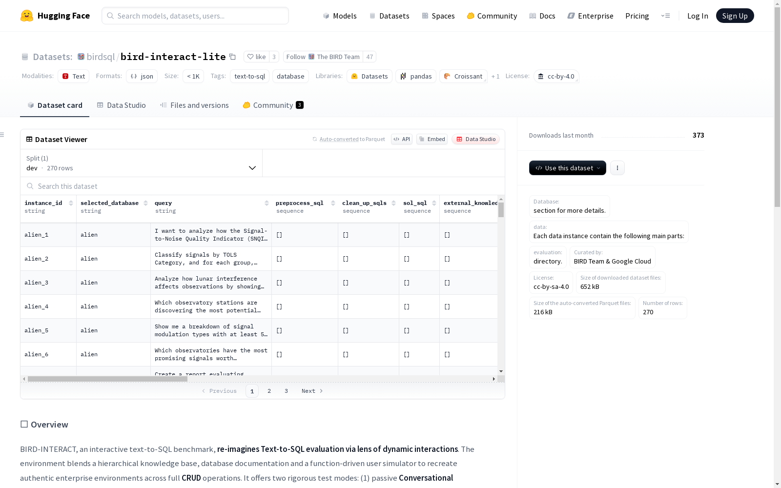Screen dimensions: 781x488
Task: Select the Croissant library tag
Action: [x=463, y=76]
